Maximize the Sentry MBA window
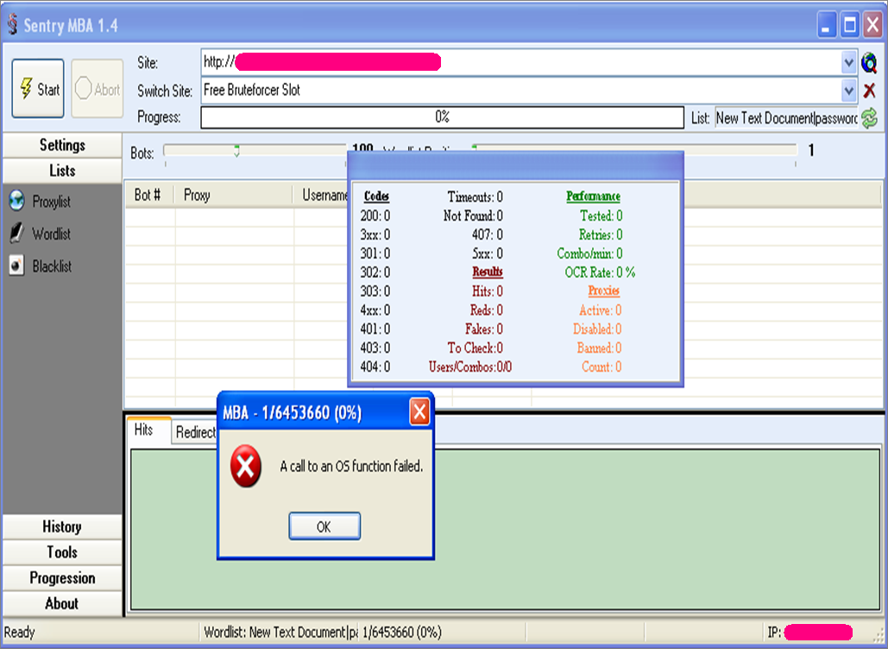 849,26
